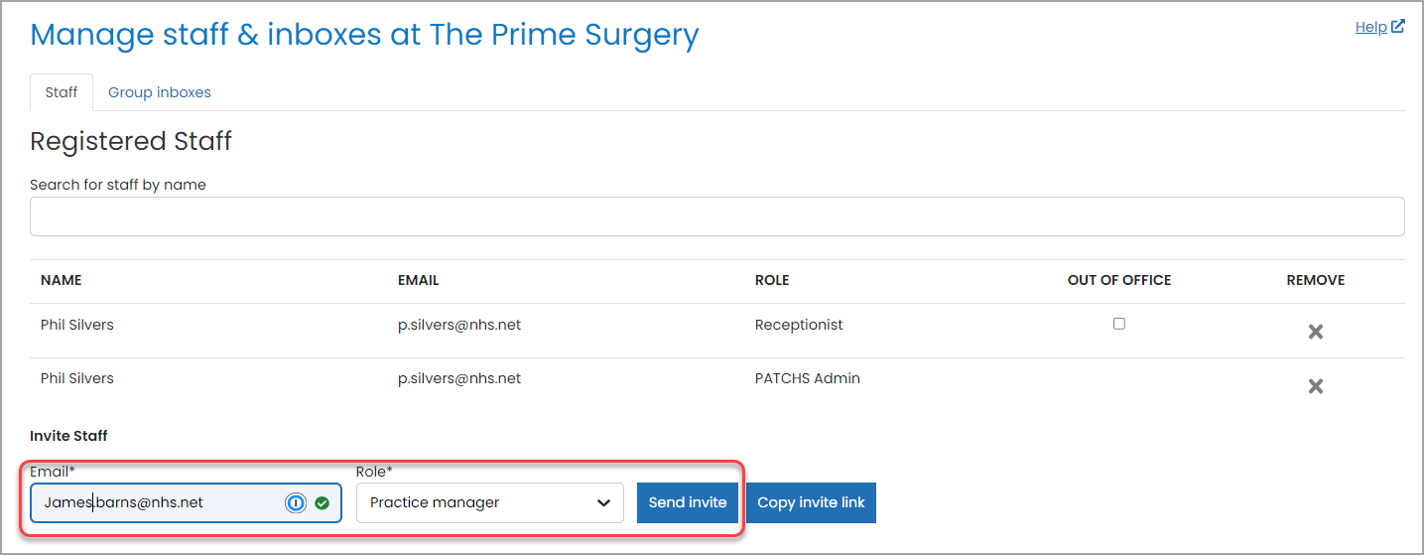Open the Help link

point(1371,27)
